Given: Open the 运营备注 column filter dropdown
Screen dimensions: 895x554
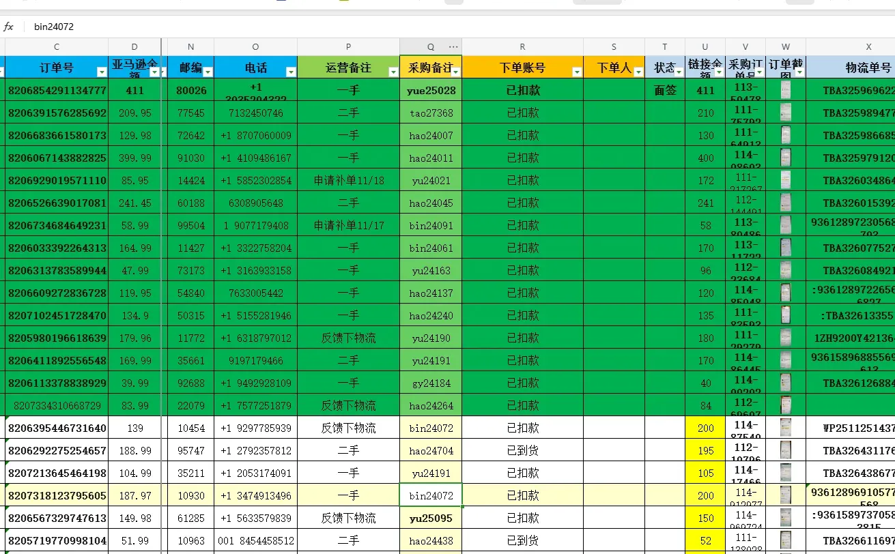Looking at the screenshot, I should tap(393, 72).
